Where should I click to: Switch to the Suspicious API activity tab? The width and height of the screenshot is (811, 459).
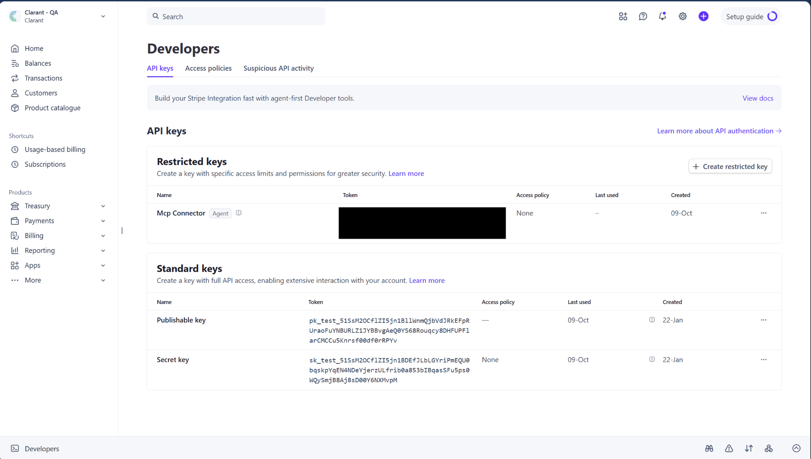279,68
